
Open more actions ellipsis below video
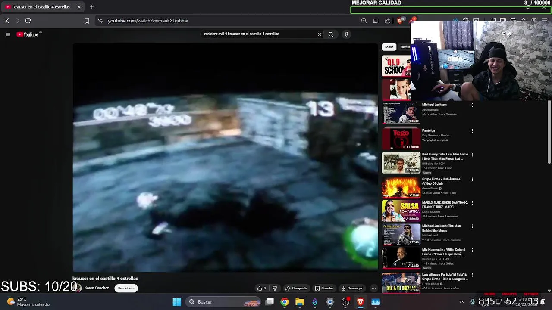coord(374,288)
